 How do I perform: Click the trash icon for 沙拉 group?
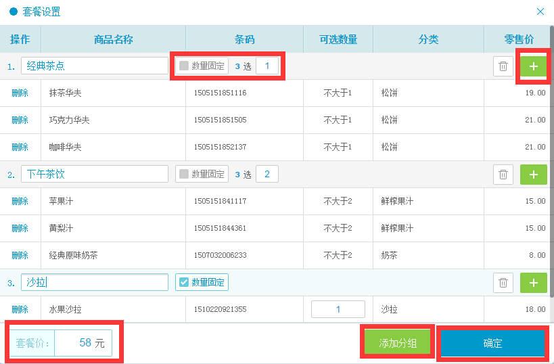point(503,283)
